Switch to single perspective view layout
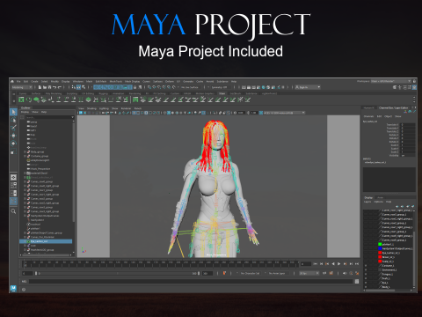 tap(13, 177)
